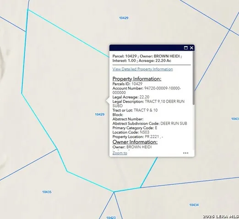
Task: Click the partially visible 1043 parcel label
Action: tap(235, 119)
